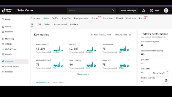The height and width of the screenshot is (97, 172).
Task: Switch to the Traffic tab
Action: pyautogui.click(x=55, y=18)
